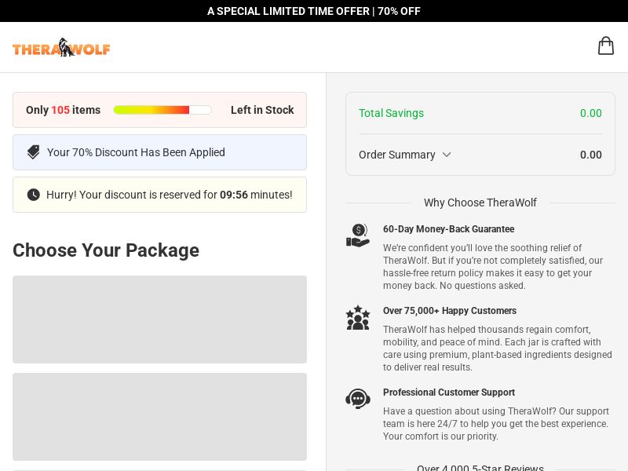This screenshot has width=628, height=471.
Task: Select the second package option
Action: [159, 417]
